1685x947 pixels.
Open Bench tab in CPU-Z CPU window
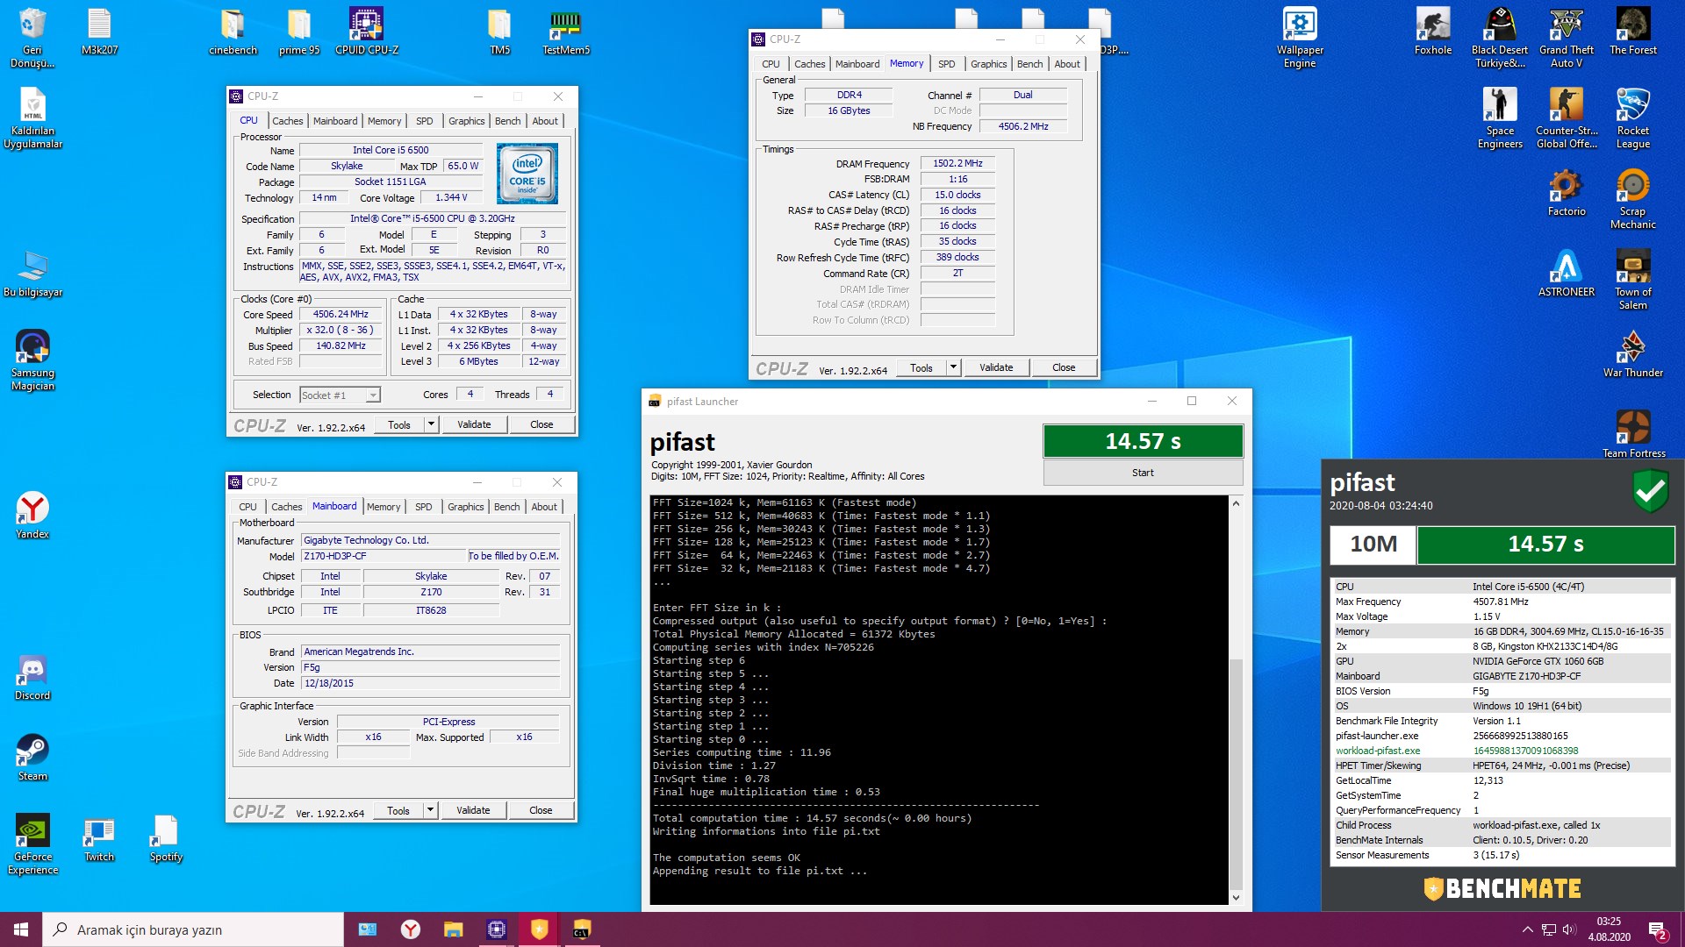tap(507, 121)
